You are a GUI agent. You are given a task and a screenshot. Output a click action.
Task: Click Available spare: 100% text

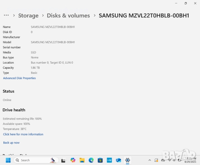(x=17, y=124)
